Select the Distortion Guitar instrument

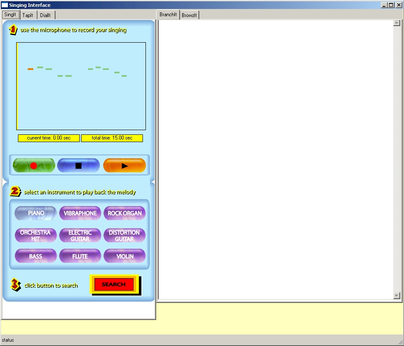pyautogui.click(x=125, y=236)
